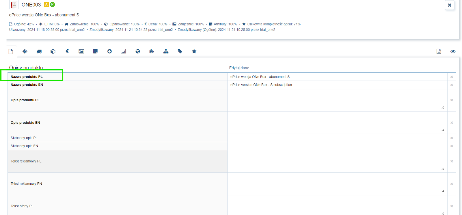This screenshot has height=215, width=462.
Task: Edit the Nazwa produktu EN field
Action: click(x=337, y=85)
